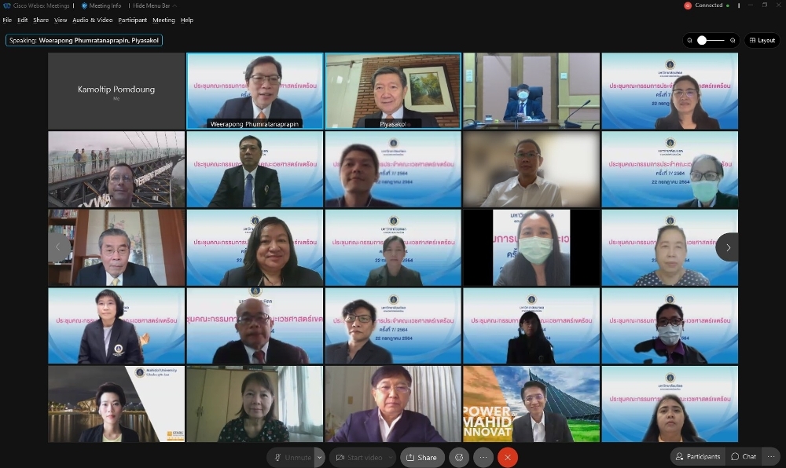Open the Chat panel
The image size is (786, 468).
(x=744, y=456)
